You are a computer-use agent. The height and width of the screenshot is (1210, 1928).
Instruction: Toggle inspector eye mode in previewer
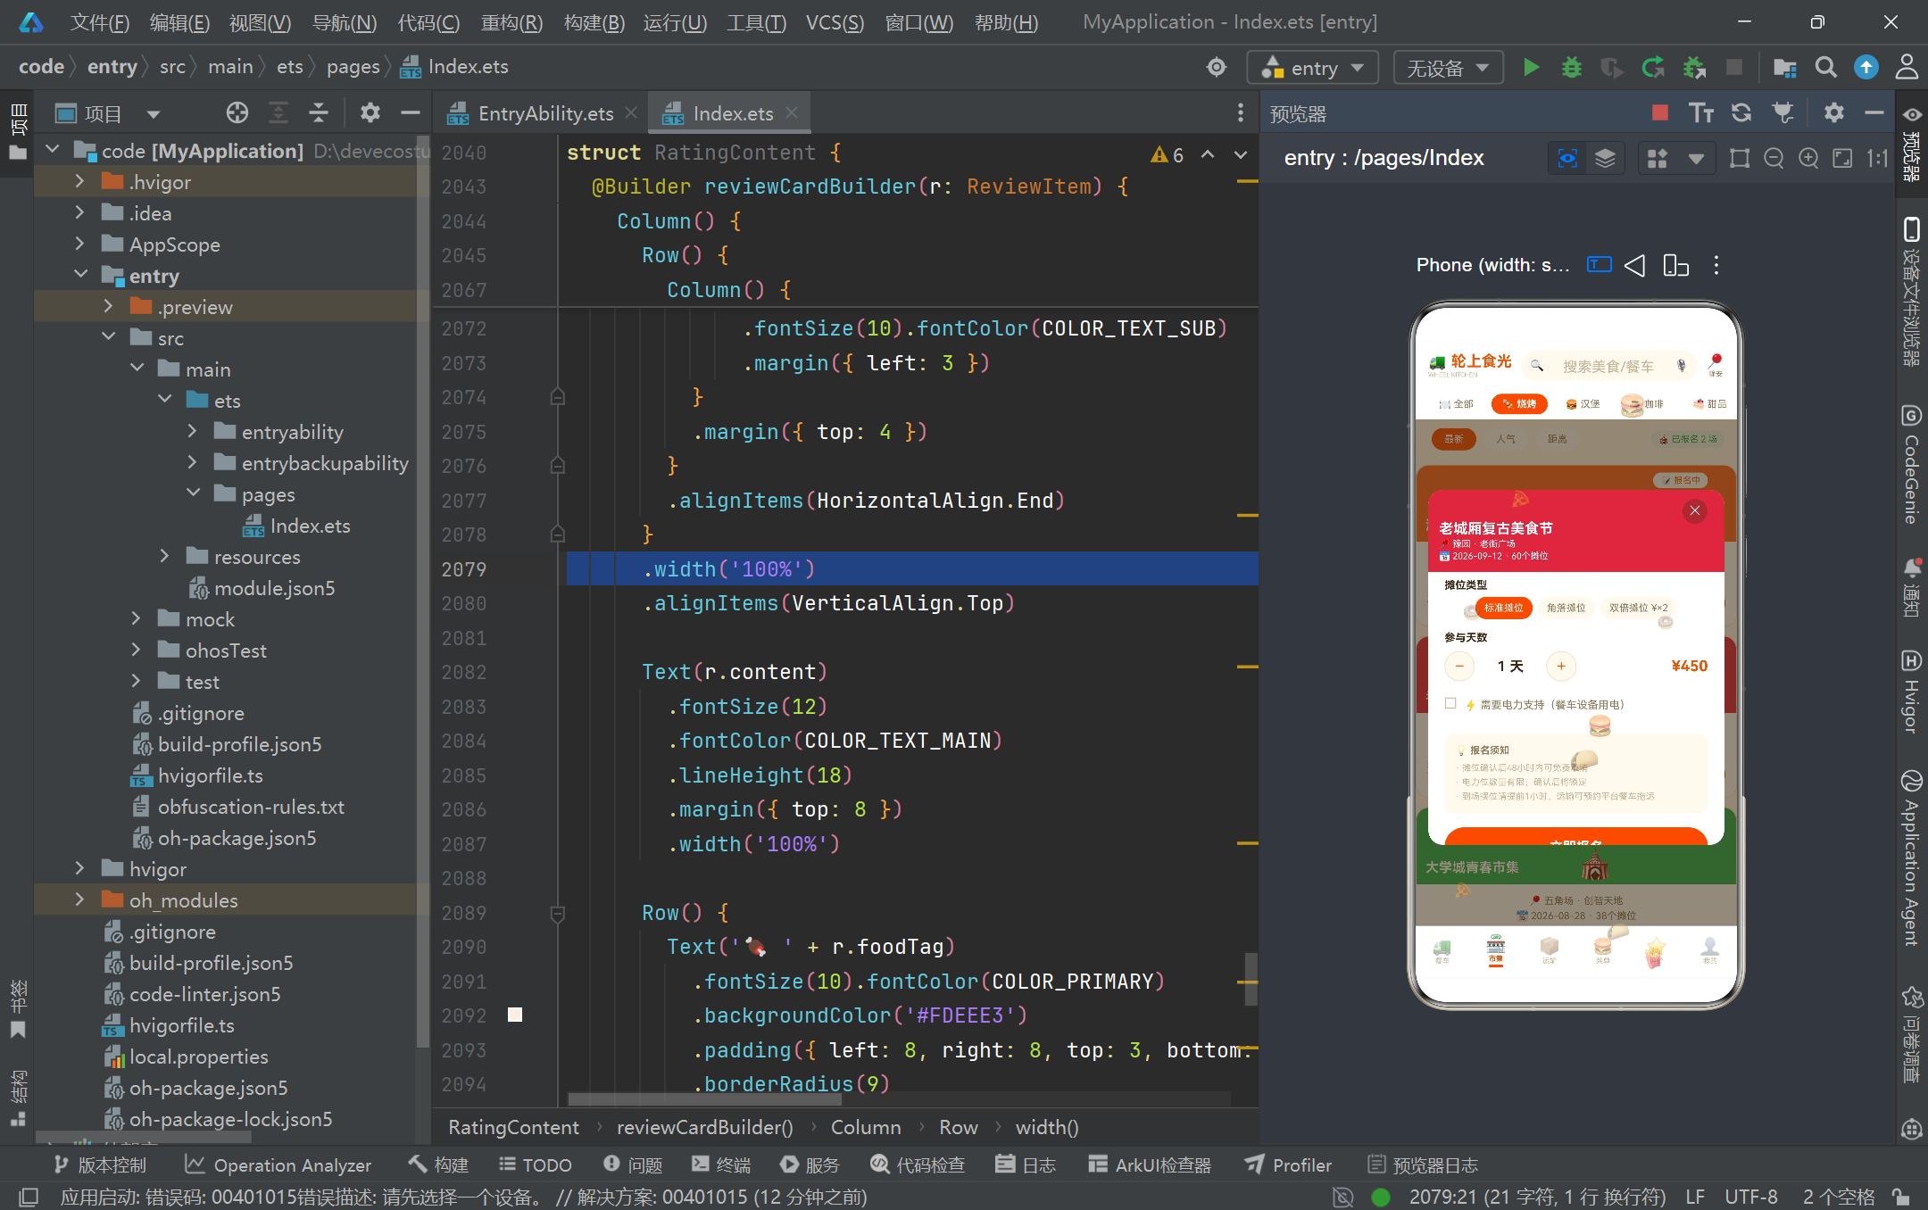(1567, 158)
